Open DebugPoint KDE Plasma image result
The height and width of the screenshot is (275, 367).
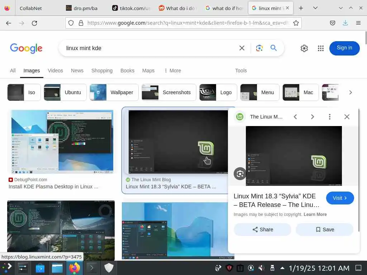click(62, 142)
